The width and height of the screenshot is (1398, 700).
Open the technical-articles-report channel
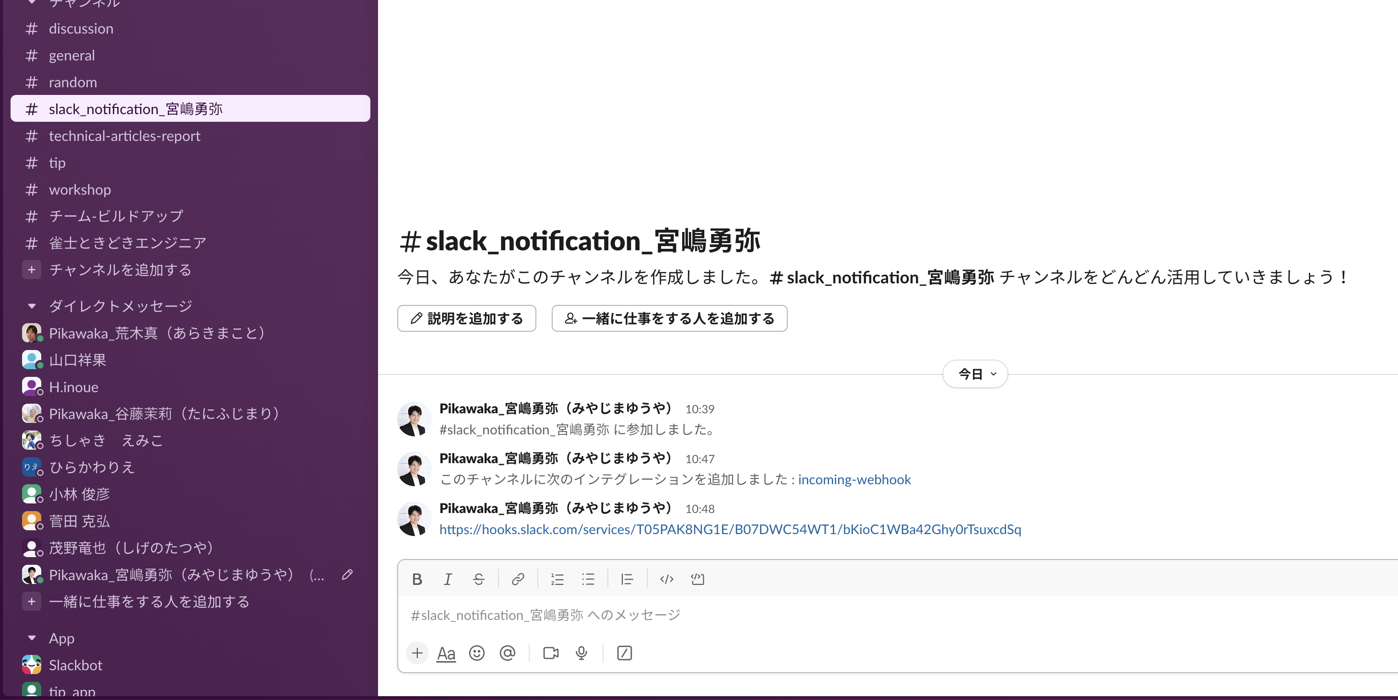190,136
